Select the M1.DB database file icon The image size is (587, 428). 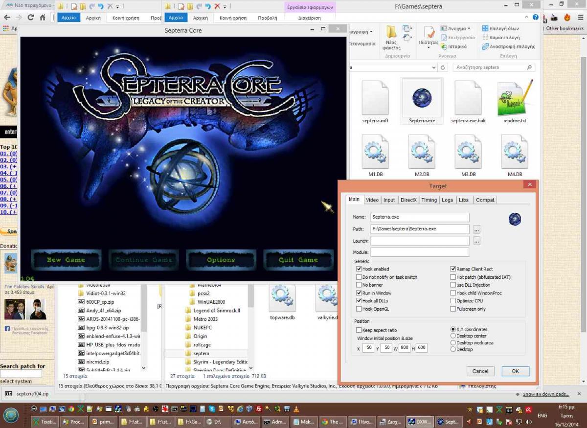375,152
